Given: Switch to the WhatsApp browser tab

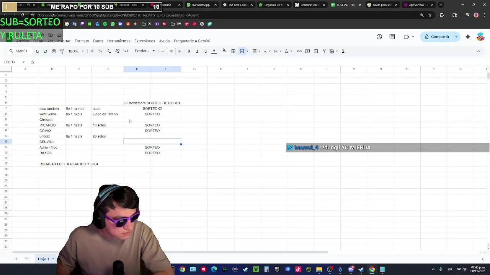Looking at the screenshot, I should pyautogui.click(x=200, y=5).
